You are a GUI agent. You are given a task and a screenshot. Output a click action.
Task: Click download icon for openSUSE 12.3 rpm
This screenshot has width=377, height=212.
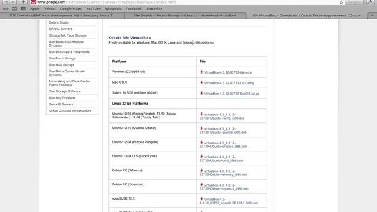[201, 199]
